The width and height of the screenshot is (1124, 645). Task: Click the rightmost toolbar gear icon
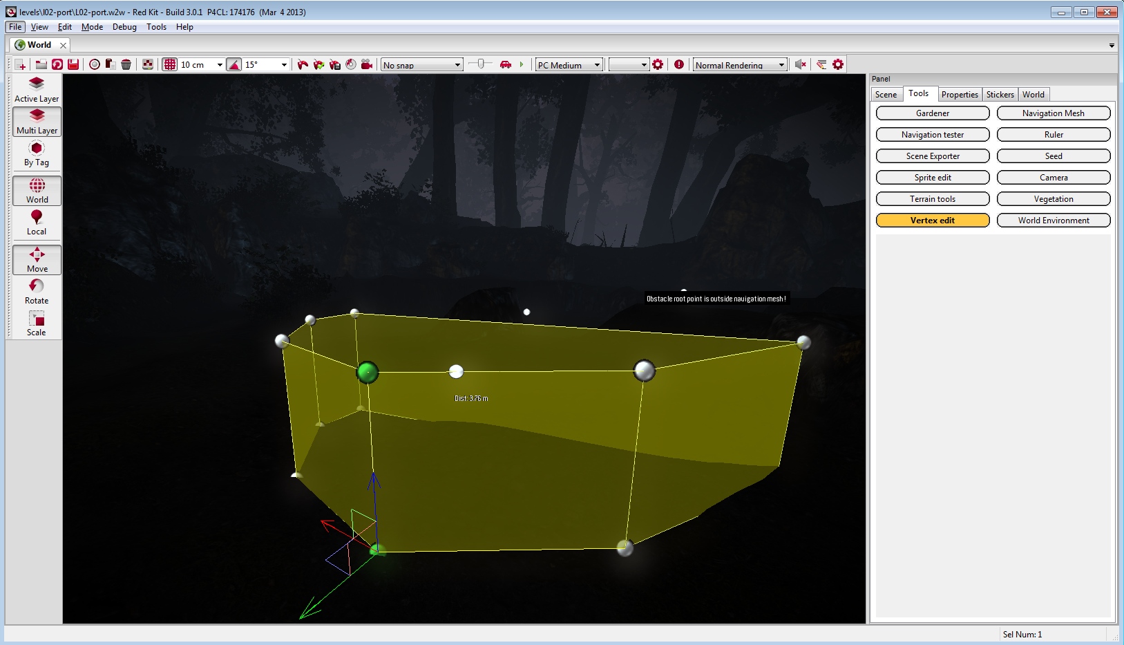click(838, 64)
